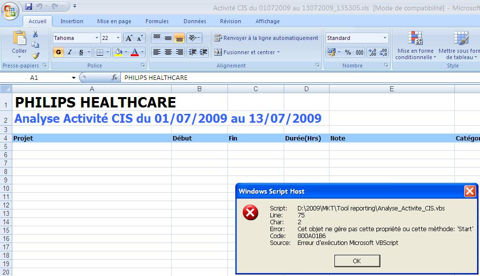Screen dimensions: 480x276
Task: Open Mise en forme conditionnelle
Action: [415, 45]
